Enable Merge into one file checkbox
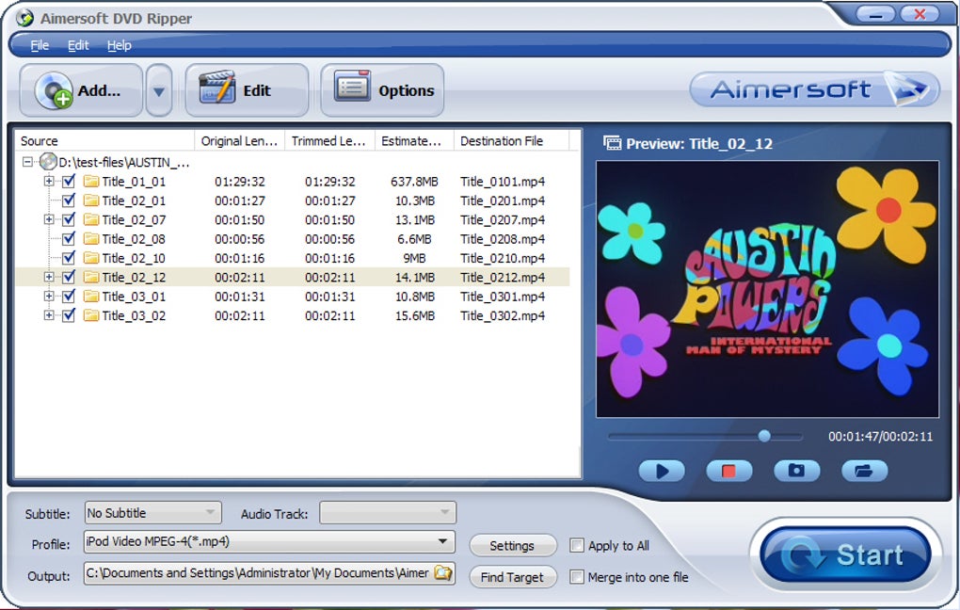 point(577,577)
